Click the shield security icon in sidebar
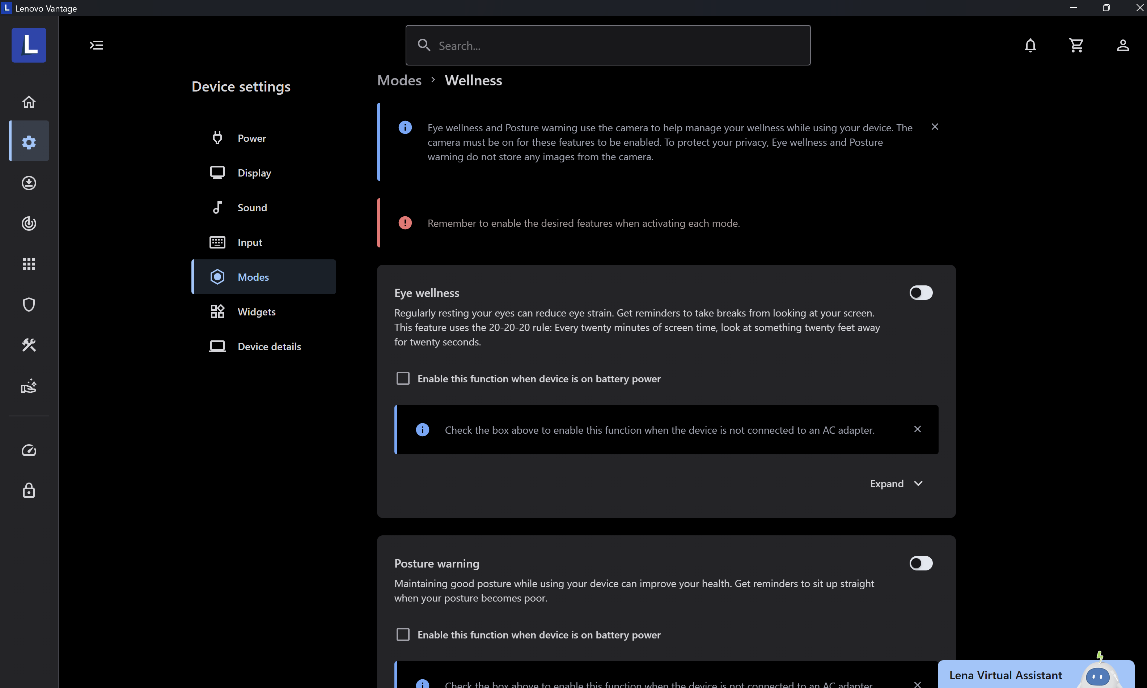Image resolution: width=1147 pixels, height=688 pixels. point(29,305)
